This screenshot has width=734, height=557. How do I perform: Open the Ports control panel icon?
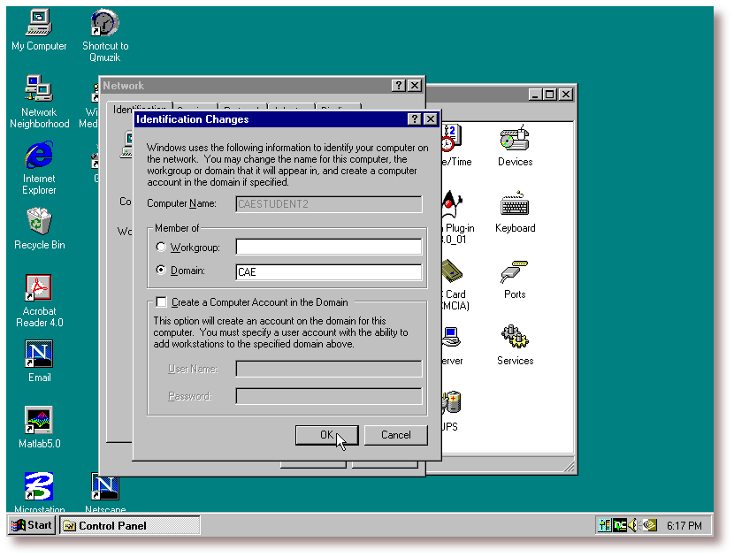tap(515, 273)
